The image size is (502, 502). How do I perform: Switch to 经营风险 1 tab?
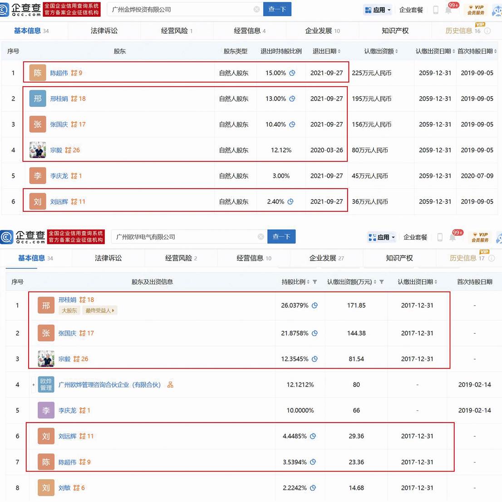pos(177,31)
